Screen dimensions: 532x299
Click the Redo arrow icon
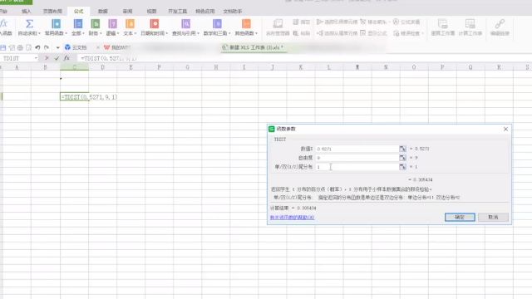point(47,47)
